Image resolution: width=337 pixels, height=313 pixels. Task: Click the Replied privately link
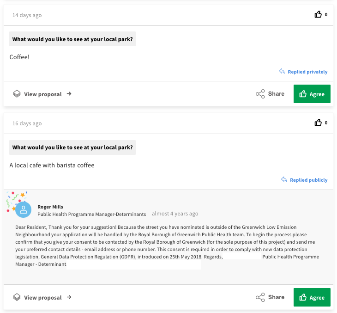[x=307, y=72]
